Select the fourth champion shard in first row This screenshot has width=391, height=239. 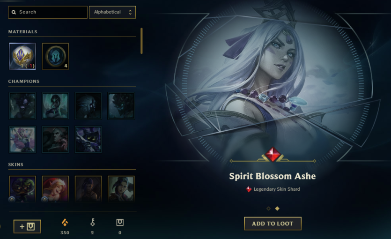(121, 106)
